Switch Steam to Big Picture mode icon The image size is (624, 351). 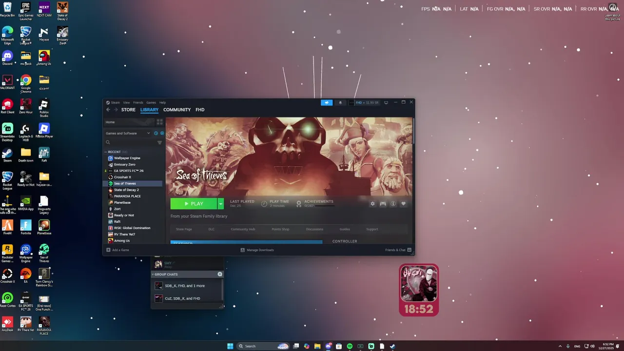point(386,102)
